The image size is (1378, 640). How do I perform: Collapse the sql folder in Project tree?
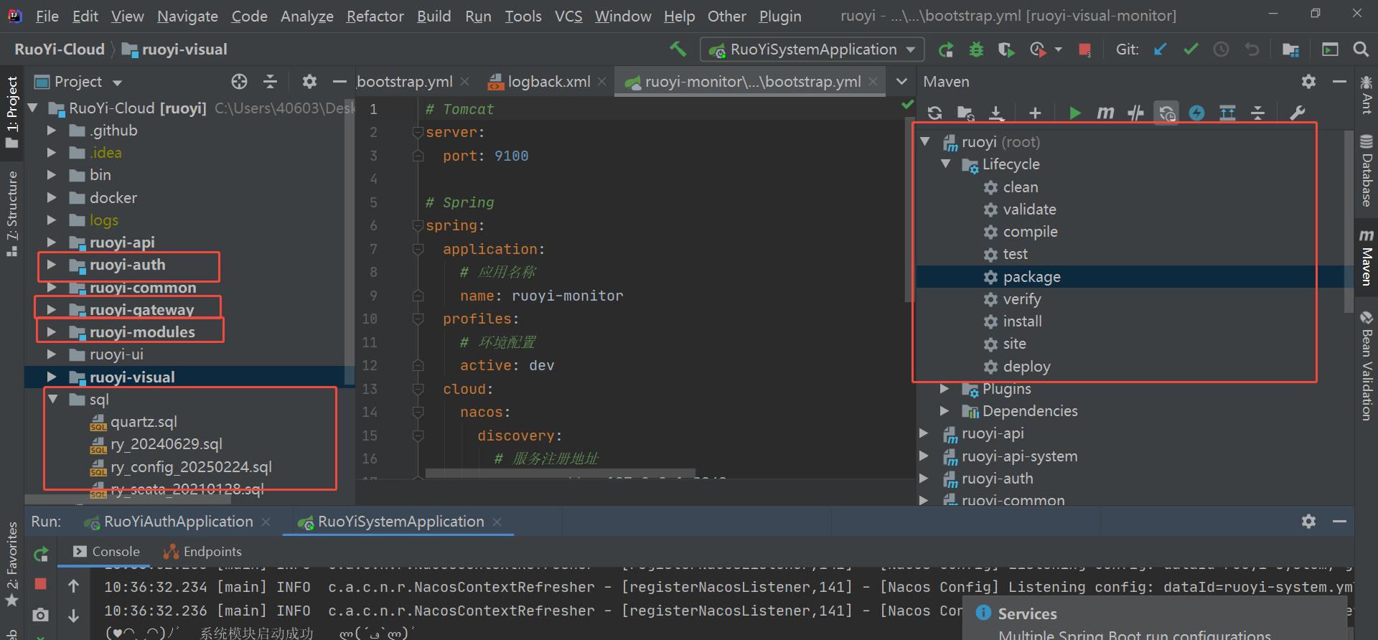(52, 399)
